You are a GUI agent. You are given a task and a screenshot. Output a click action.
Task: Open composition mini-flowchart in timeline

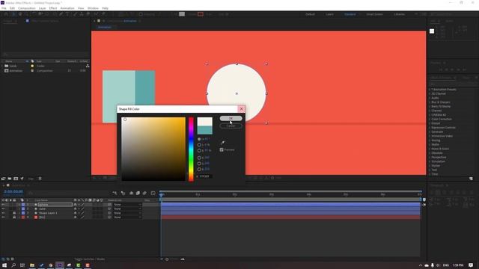pyautogui.click(x=115, y=193)
